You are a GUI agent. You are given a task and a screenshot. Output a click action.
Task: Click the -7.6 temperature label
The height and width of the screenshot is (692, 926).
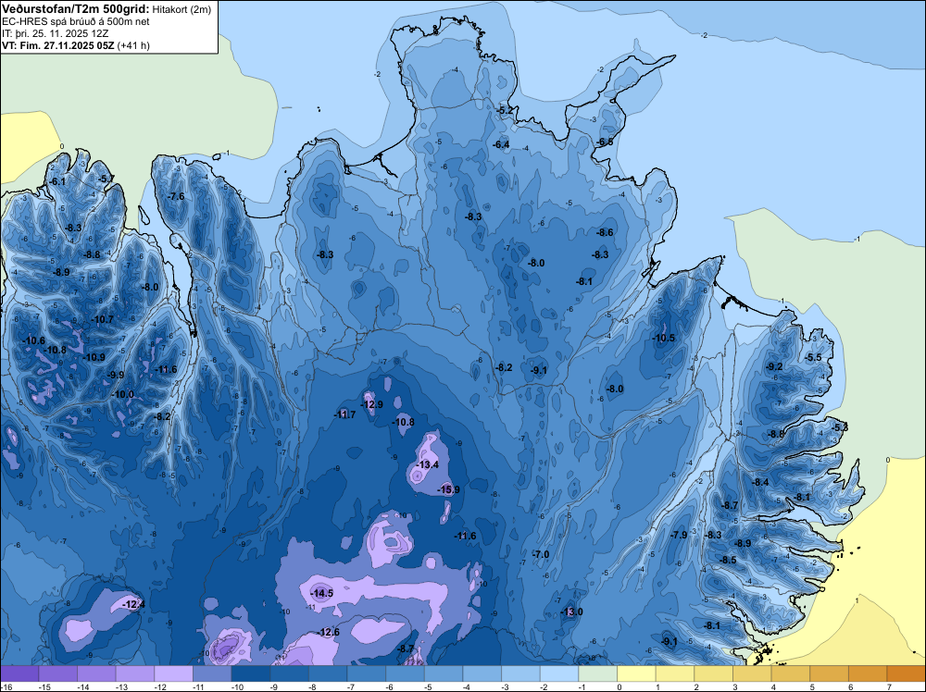pyautogui.click(x=177, y=196)
